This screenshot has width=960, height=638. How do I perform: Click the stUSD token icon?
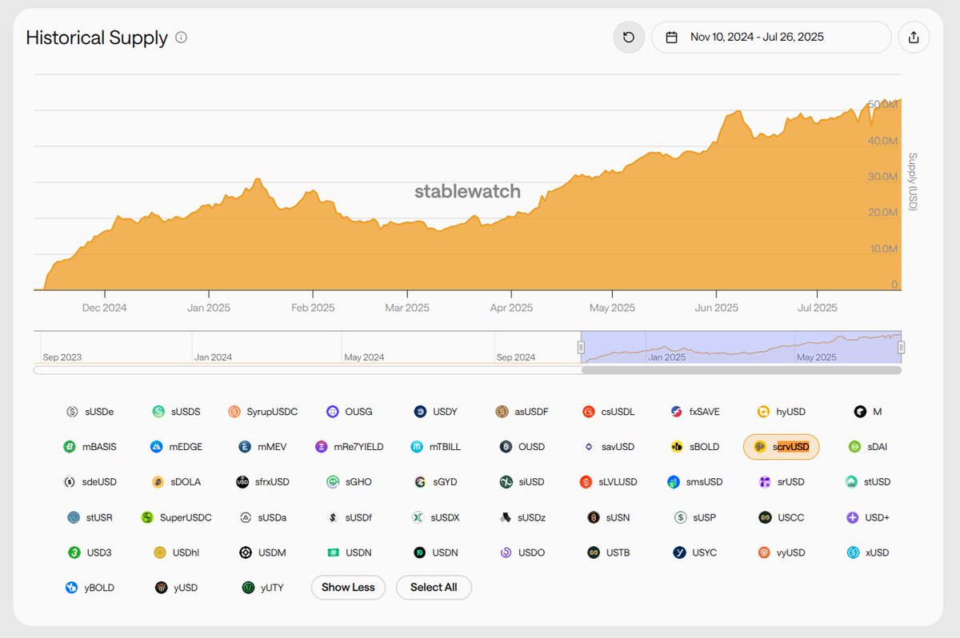pyautogui.click(x=851, y=482)
